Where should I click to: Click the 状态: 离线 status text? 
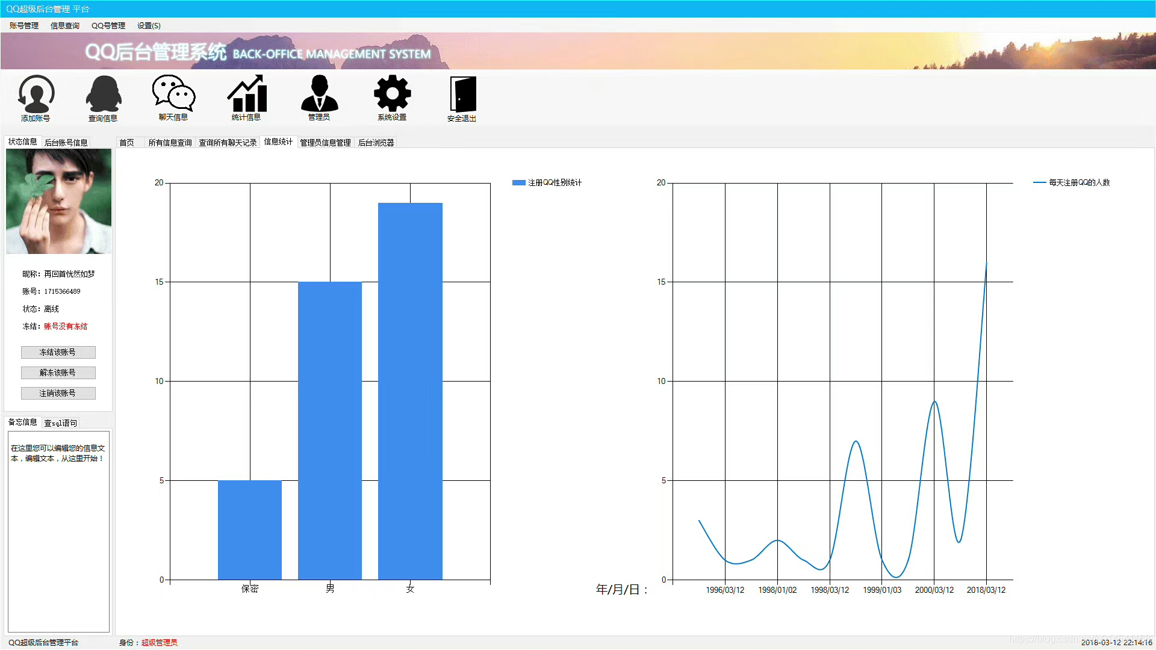(x=41, y=309)
